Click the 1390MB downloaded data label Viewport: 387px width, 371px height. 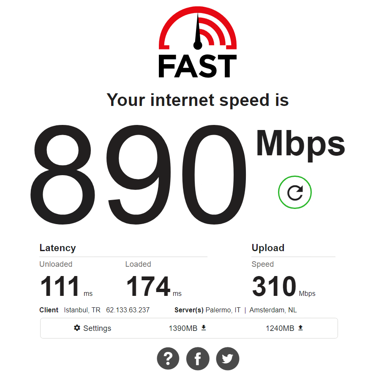(x=183, y=328)
